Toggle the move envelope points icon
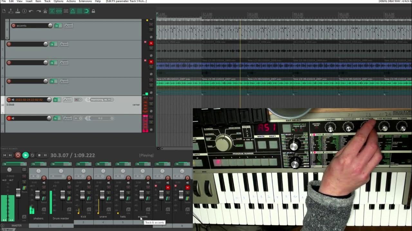 [x=73, y=11]
